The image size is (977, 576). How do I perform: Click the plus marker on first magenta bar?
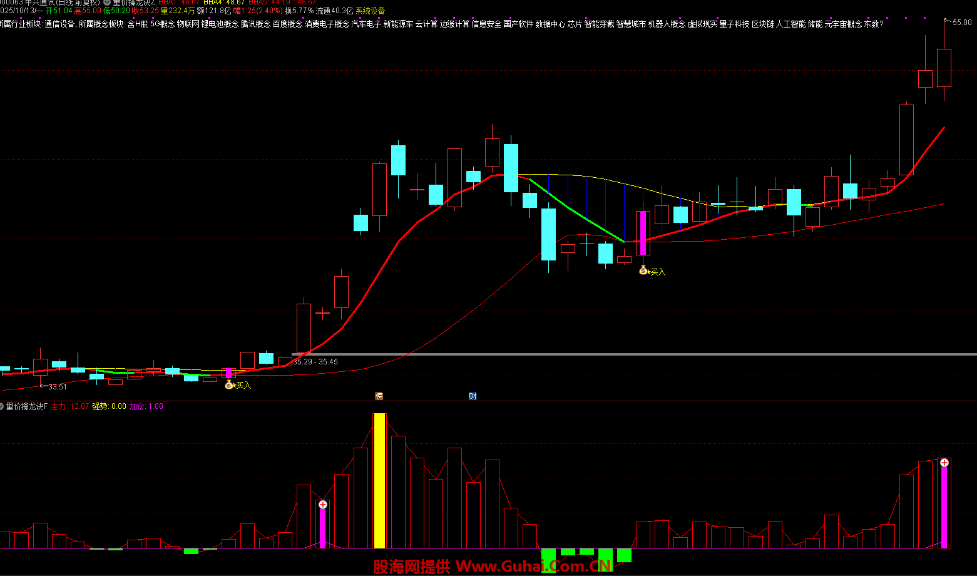pyautogui.click(x=323, y=504)
